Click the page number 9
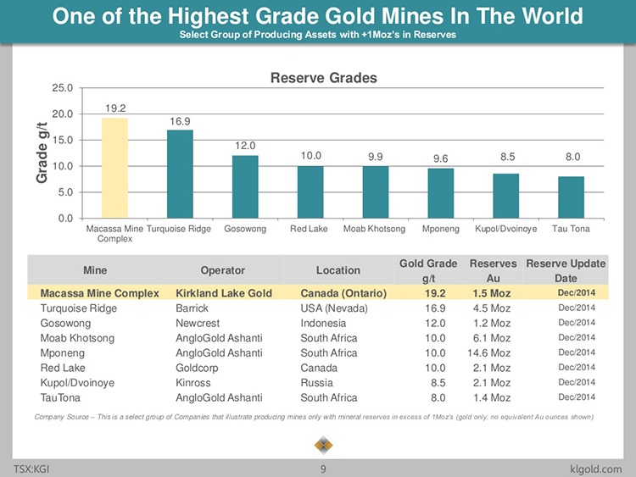 [x=323, y=469]
